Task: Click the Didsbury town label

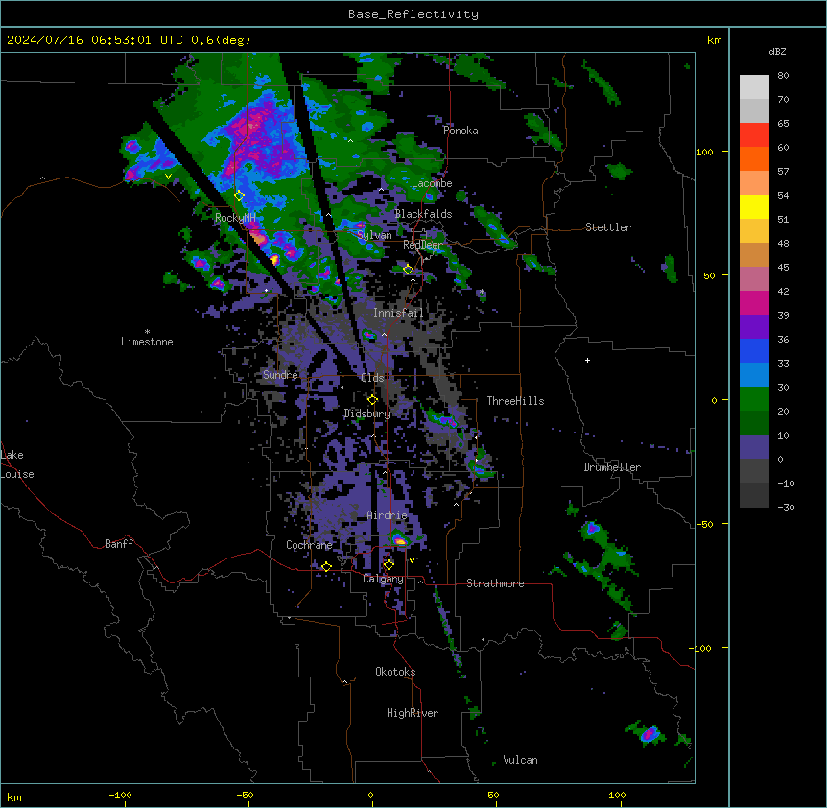Action: 366,414
